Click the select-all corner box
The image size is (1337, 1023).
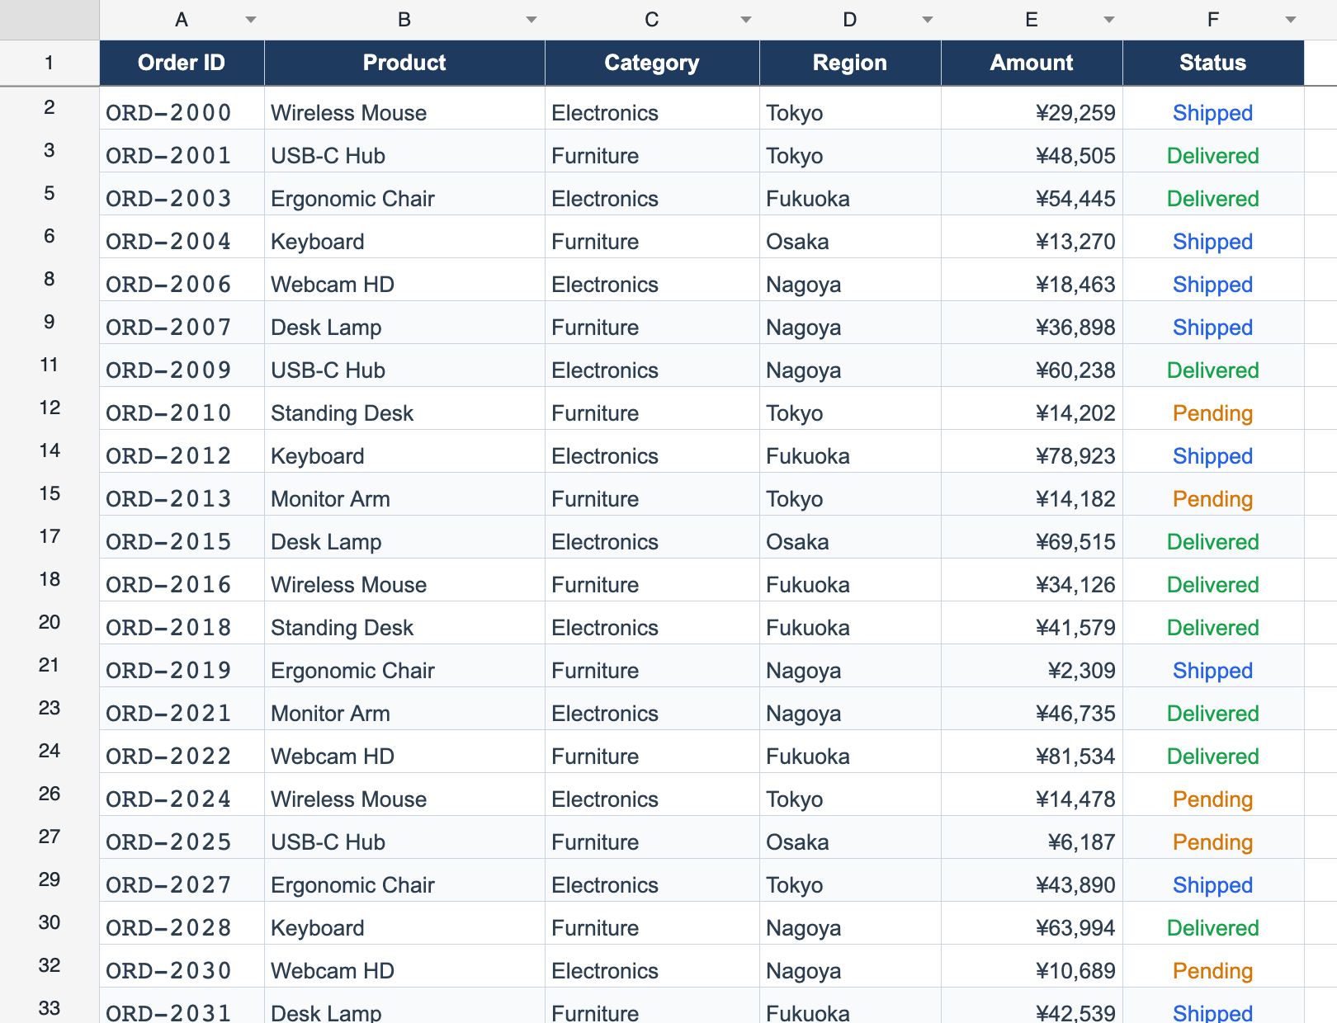(50, 20)
